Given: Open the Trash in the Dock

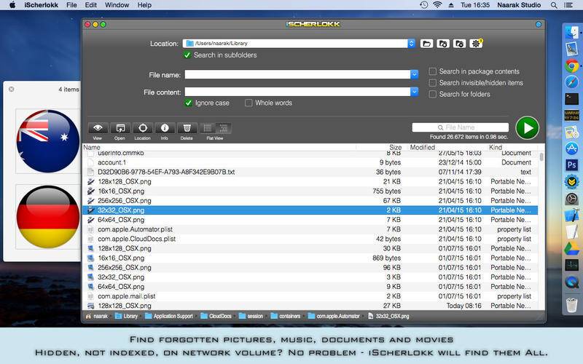Looking at the screenshot, I should click(571, 305).
